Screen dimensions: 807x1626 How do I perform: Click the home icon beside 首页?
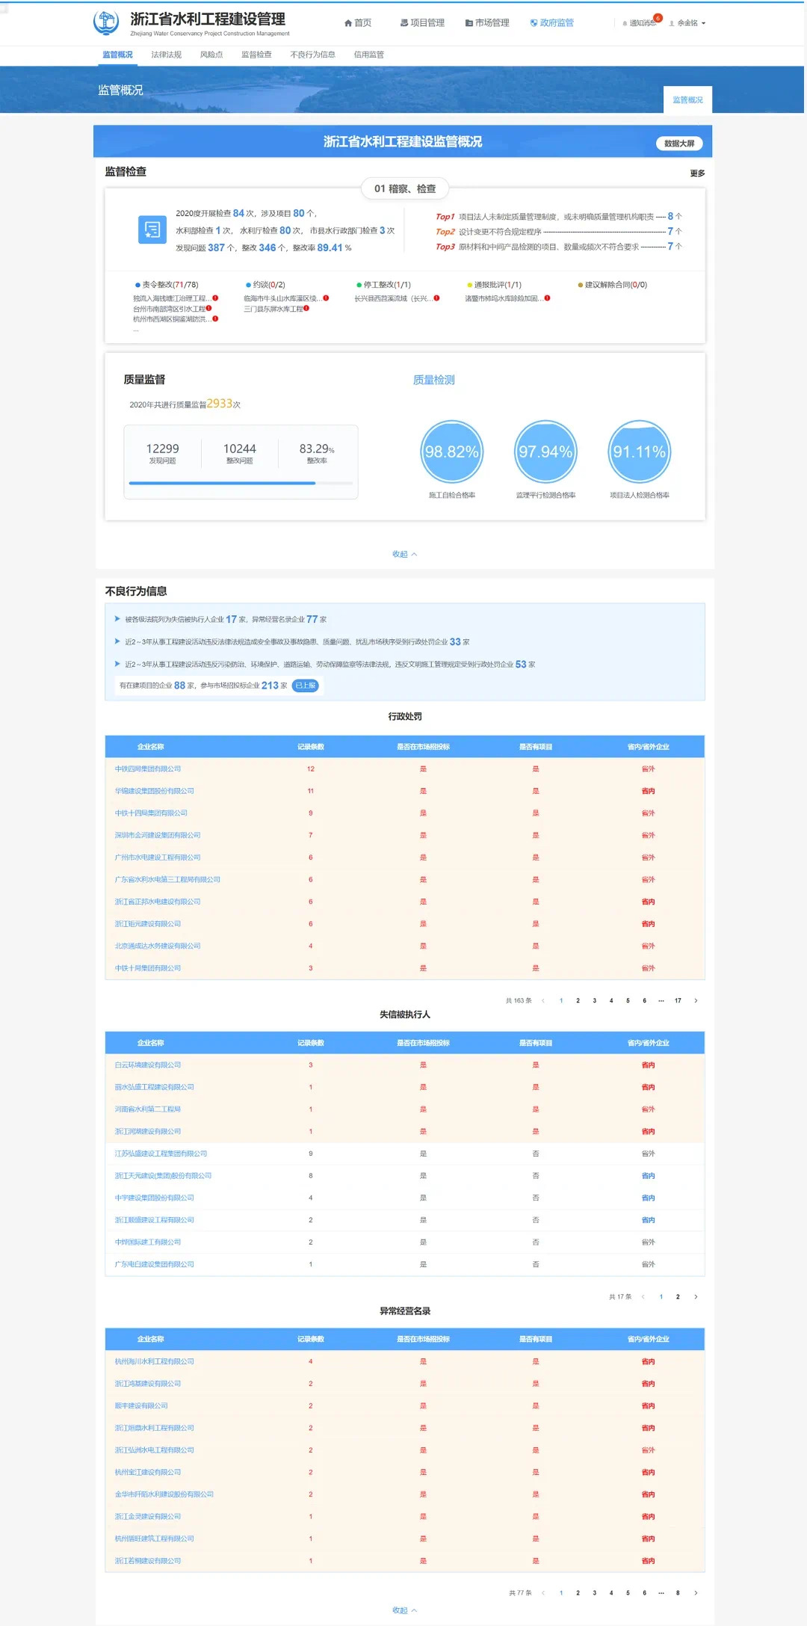tap(347, 23)
